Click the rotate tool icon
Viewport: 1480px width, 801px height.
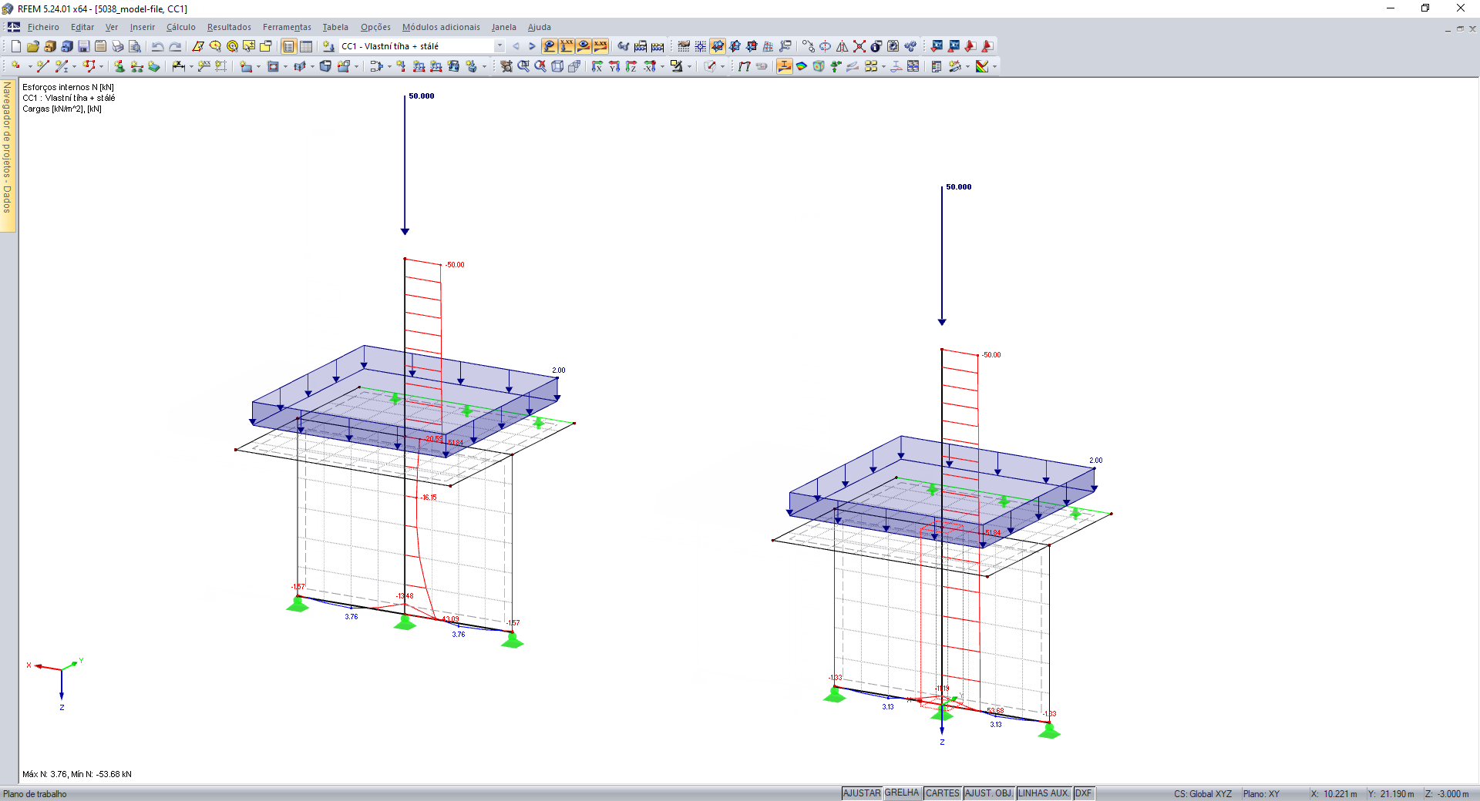click(x=825, y=46)
